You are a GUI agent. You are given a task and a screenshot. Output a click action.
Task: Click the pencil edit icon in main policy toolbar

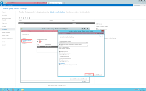pyautogui.click(x=21, y=18)
